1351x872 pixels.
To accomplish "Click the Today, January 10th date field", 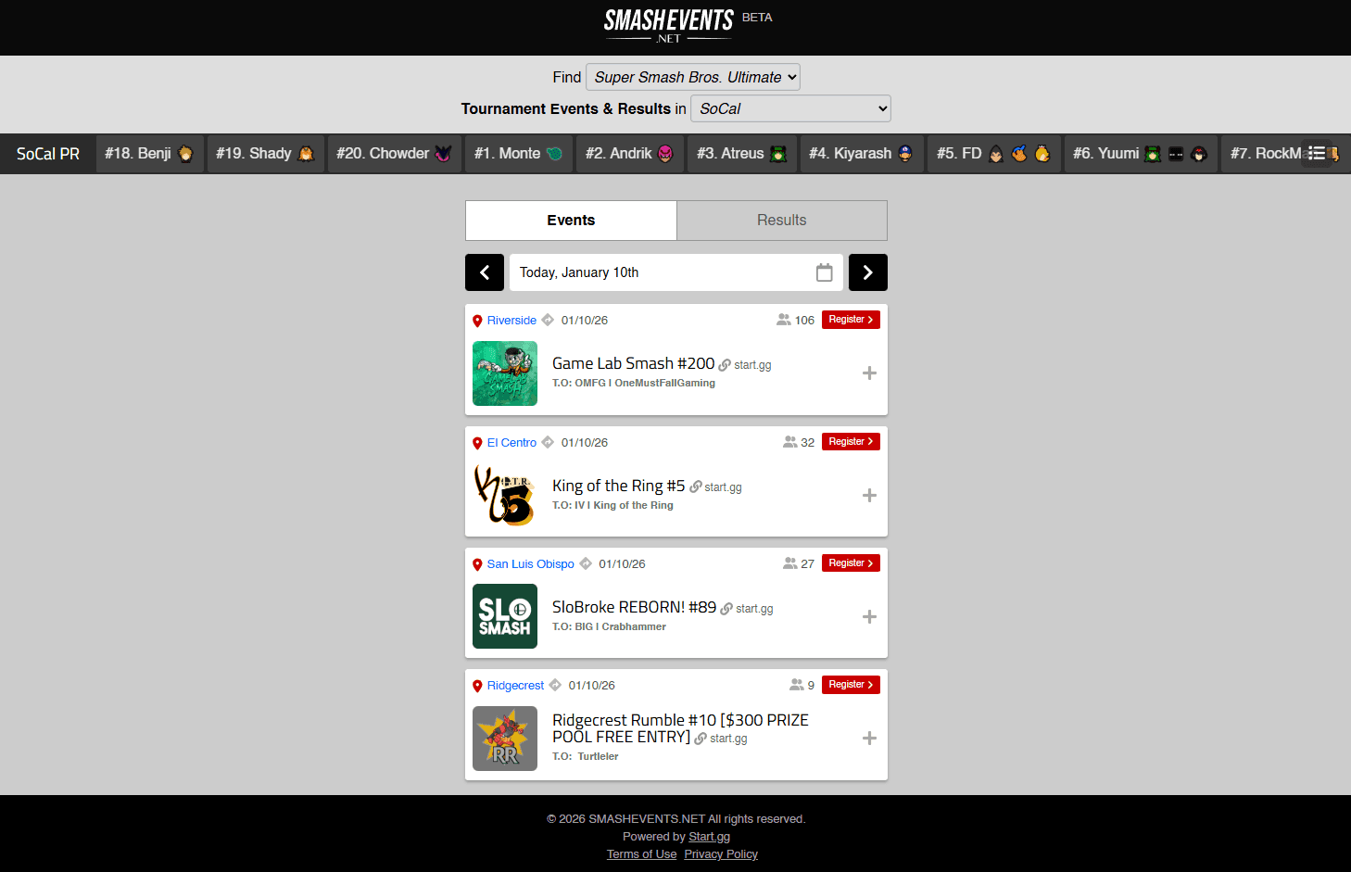I will (658, 272).
